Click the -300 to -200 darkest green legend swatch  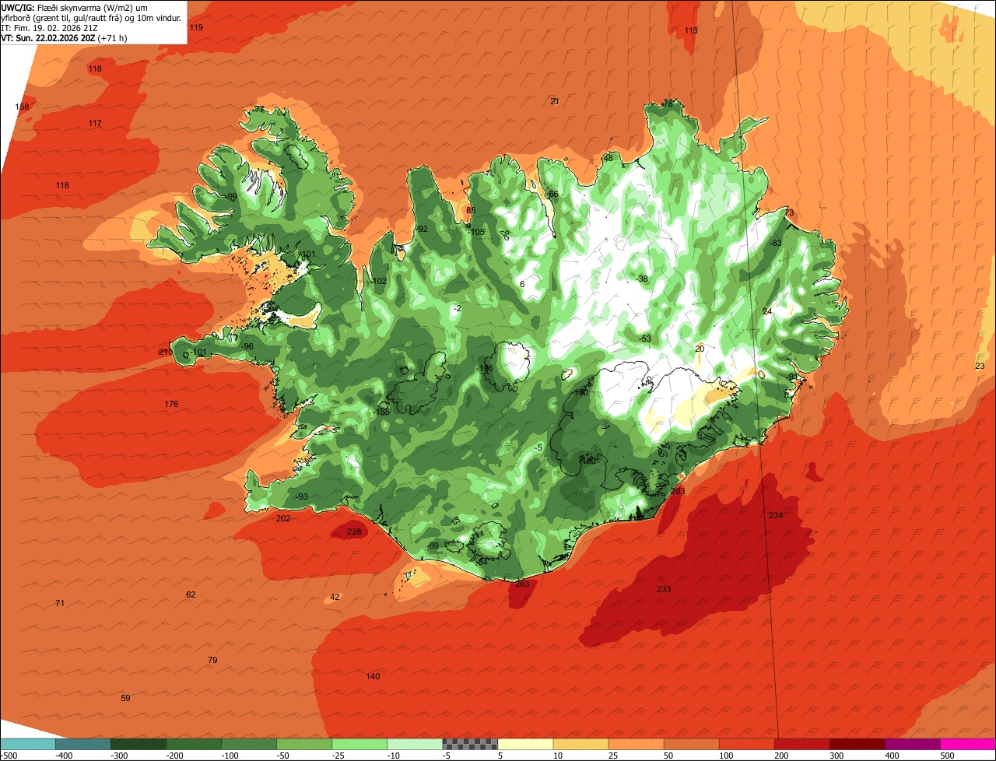[139, 743]
